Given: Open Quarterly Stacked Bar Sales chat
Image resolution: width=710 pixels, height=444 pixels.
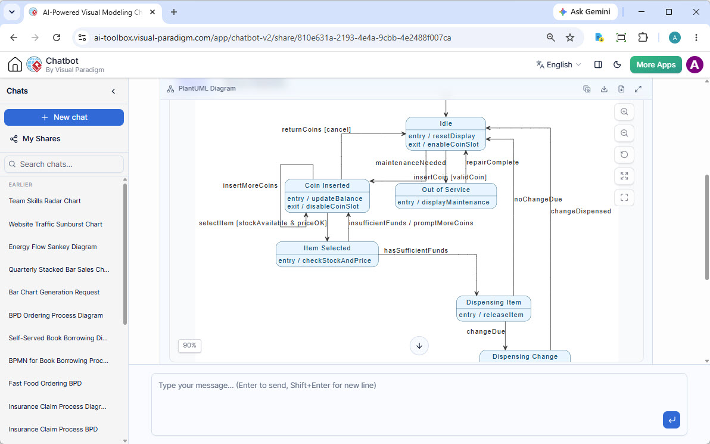Looking at the screenshot, I should [59, 269].
